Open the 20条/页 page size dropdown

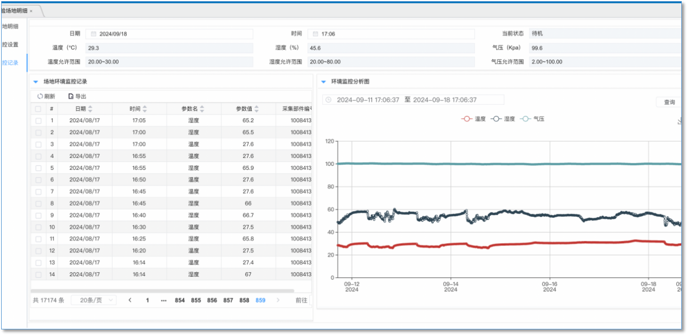[x=94, y=300]
